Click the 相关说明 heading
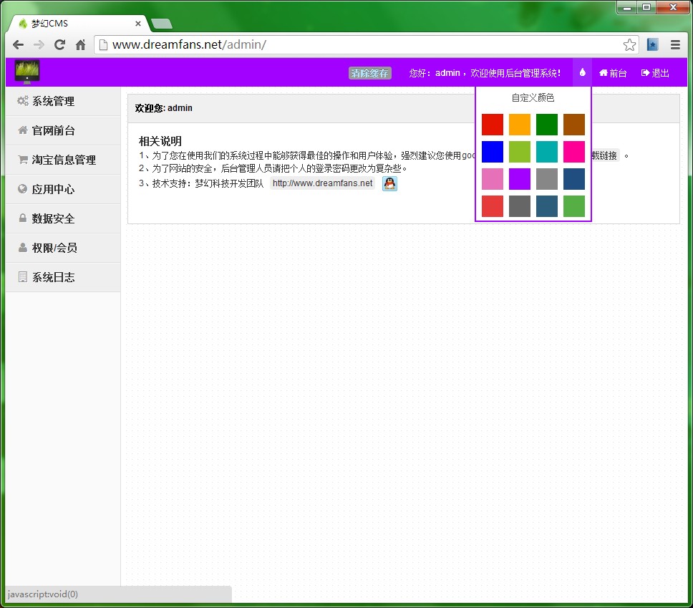 coord(160,141)
